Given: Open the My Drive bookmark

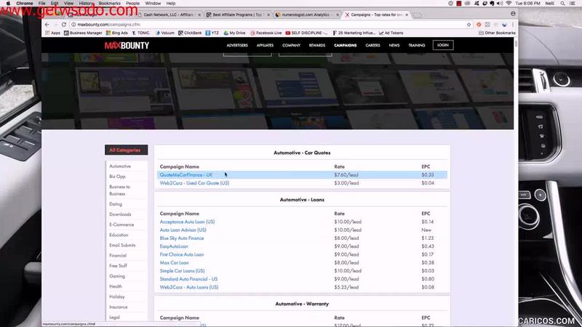Looking at the screenshot, I should tap(234, 33).
